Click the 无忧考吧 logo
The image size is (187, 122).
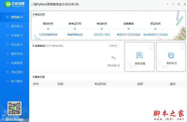pyautogui.click(x=14, y=5)
